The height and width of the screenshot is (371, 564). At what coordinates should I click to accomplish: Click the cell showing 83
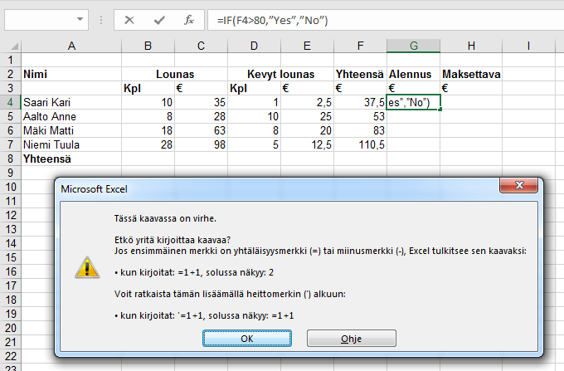coord(361,130)
